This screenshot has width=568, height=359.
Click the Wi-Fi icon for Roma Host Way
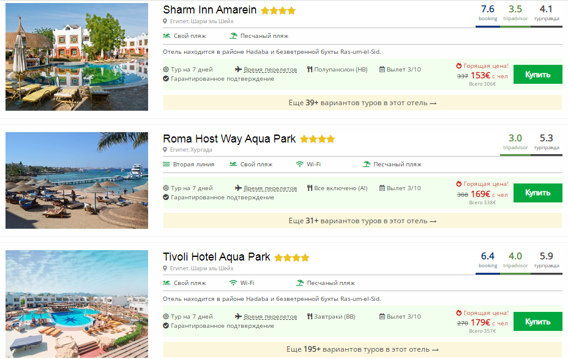point(300,164)
